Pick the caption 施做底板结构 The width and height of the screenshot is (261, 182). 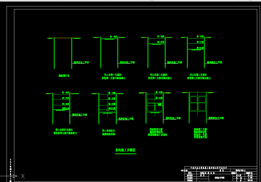coord(109,134)
